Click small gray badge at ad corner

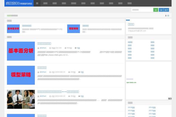170,99
